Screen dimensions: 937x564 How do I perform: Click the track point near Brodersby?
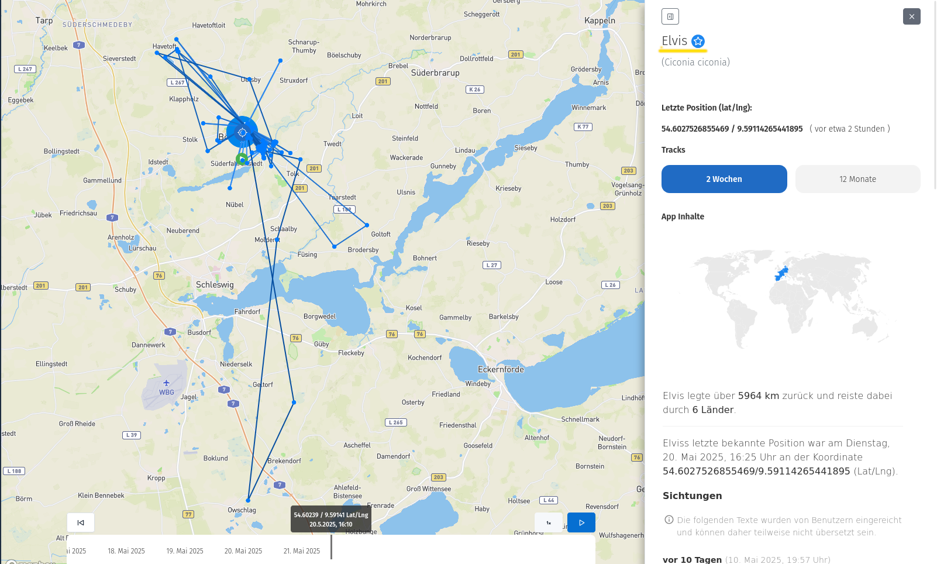(334, 246)
